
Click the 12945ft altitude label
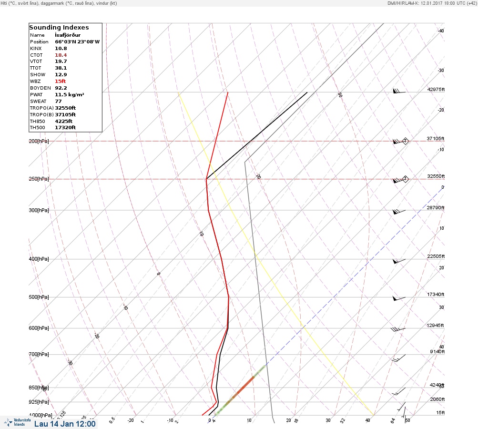(435, 326)
